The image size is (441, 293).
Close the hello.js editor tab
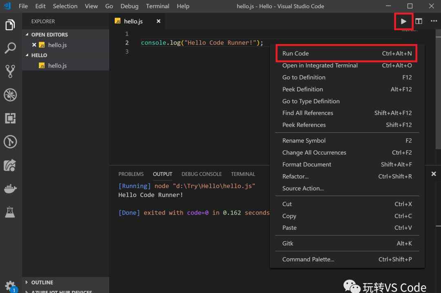[158, 21]
